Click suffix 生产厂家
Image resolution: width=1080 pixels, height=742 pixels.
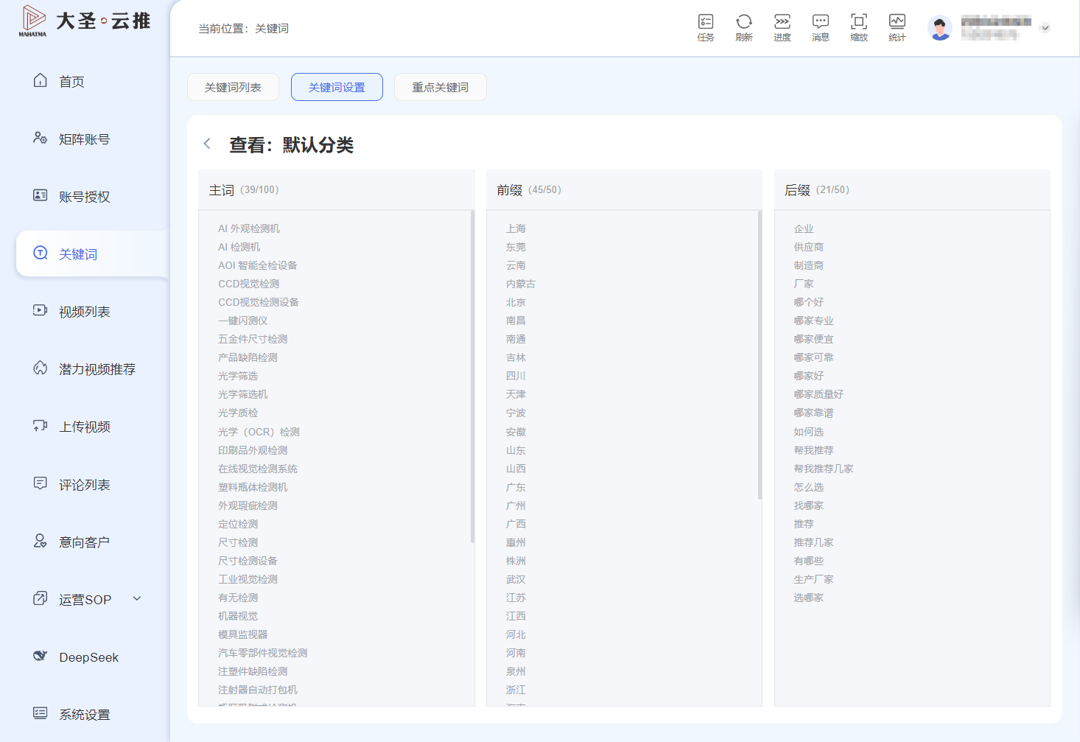point(814,579)
